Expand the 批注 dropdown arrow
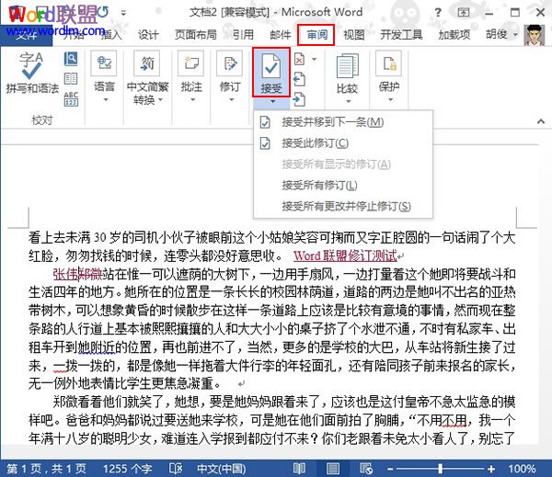Viewport: 552px width, 477px height. pos(192,100)
